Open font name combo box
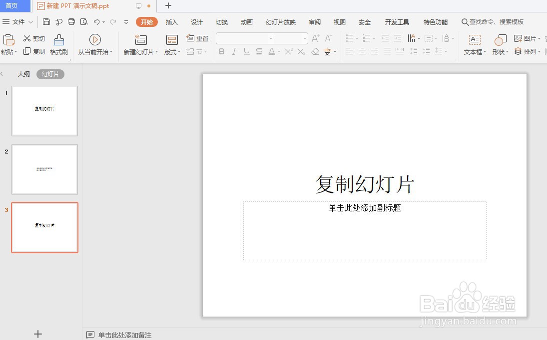547x340 pixels. (x=245, y=38)
